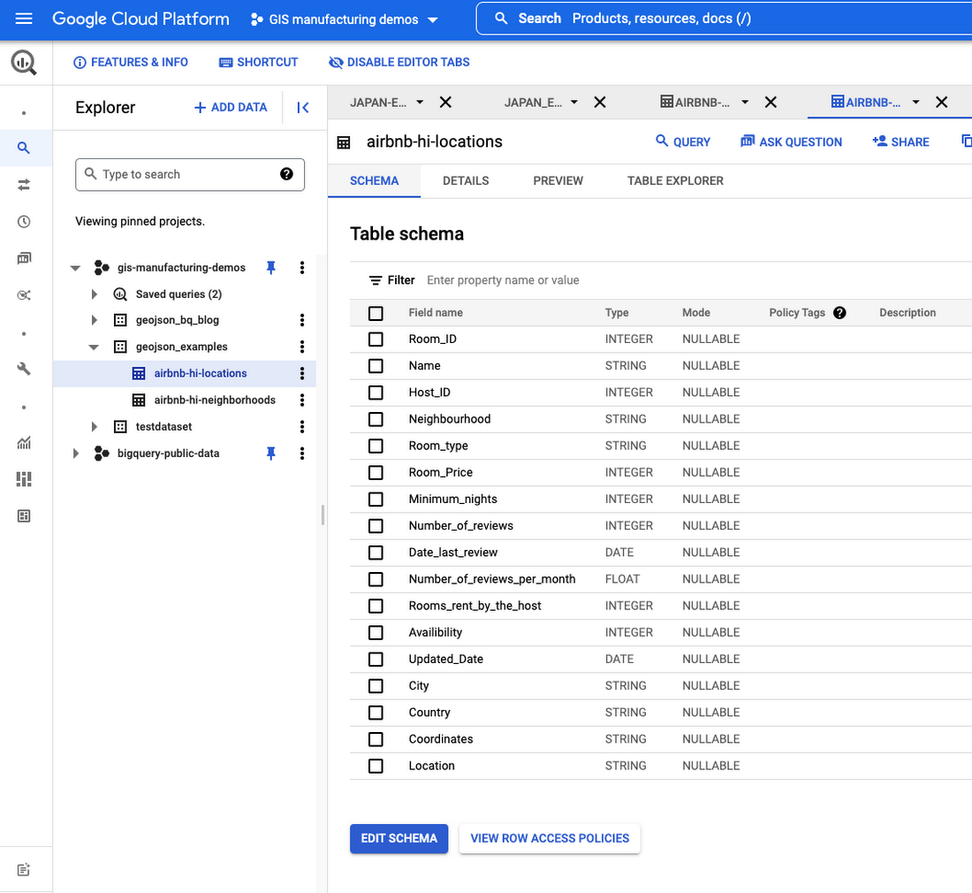Switch to the TABLE EXPLORER tab
The height and width of the screenshot is (893, 972).
675,181
